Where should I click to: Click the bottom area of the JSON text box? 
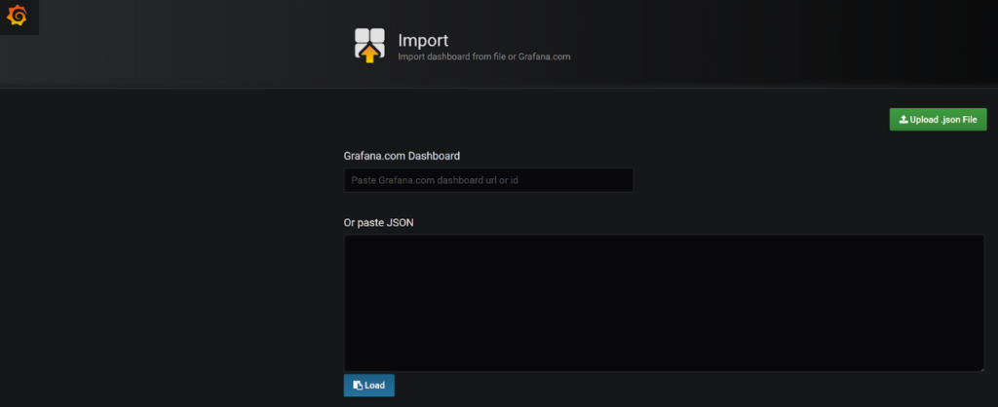(663, 358)
